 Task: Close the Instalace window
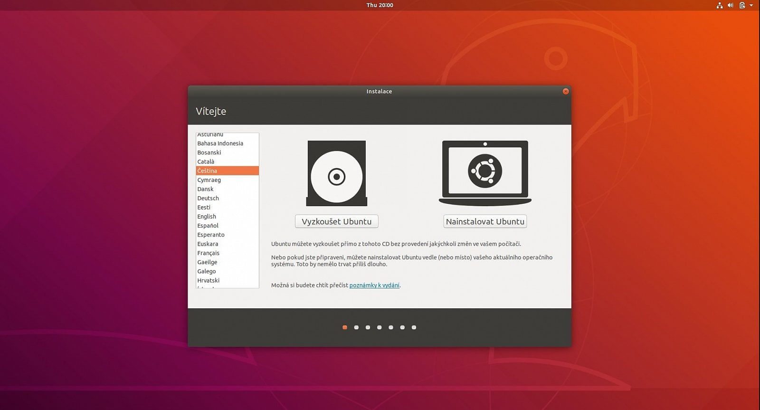565,91
